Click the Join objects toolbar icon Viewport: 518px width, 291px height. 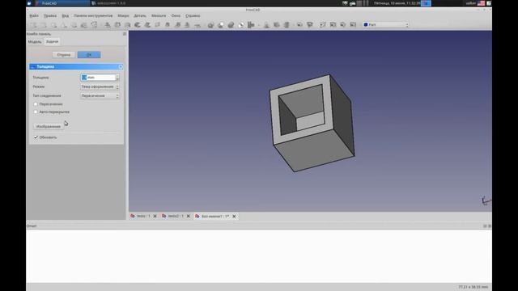[251, 25]
